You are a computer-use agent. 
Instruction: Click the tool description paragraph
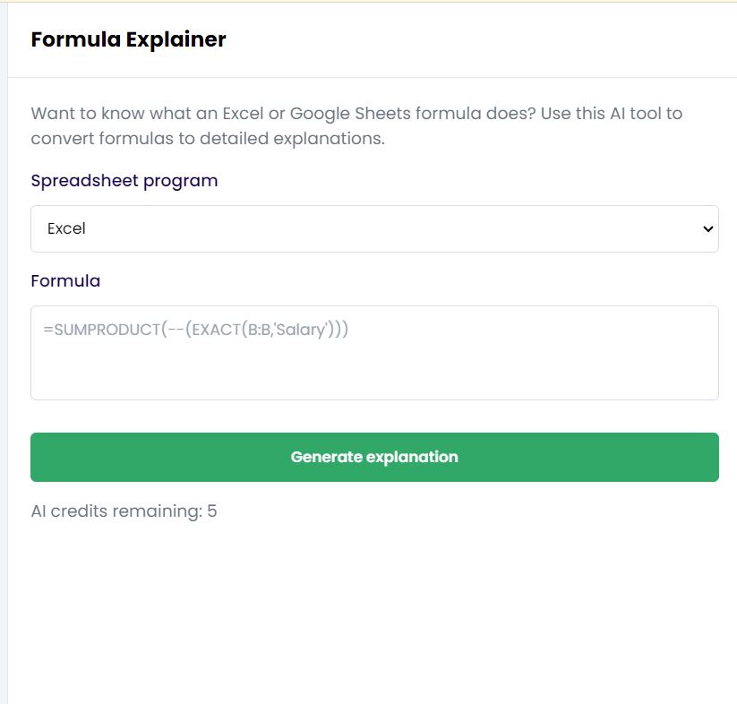click(x=356, y=125)
